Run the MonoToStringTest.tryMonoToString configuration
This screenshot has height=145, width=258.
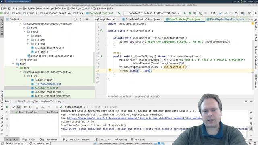coord(185,13)
